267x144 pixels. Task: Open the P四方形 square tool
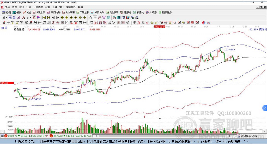(x=39, y=12)
